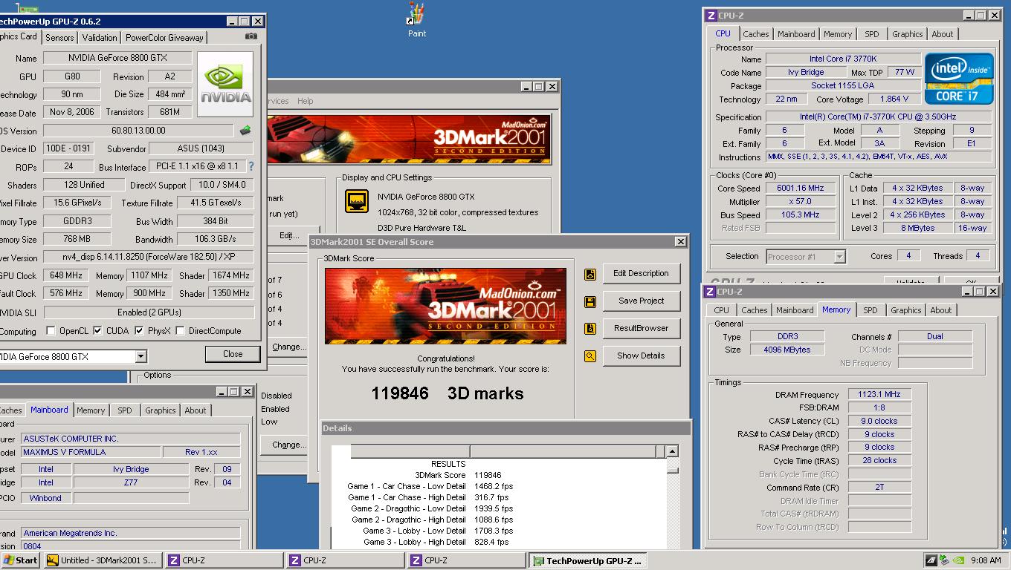
Task: Open the NVIDIA tray icon
Action: tap(959, 560)
